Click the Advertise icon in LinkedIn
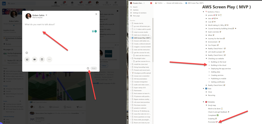This screenshot has height=124, width=262. 115,3
